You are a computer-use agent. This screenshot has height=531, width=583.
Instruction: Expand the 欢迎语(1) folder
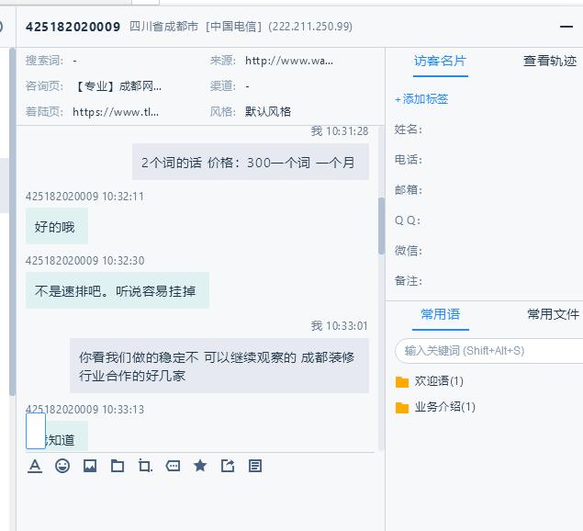click(x=438, y=381)
